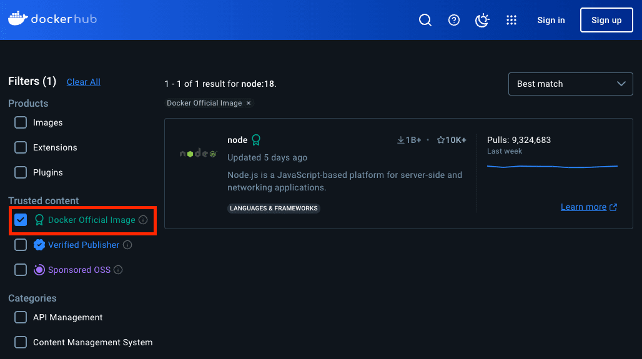This screenshot has width=642, height=359.
Task: Open the node repository title
Action: [x=237, y=140]
